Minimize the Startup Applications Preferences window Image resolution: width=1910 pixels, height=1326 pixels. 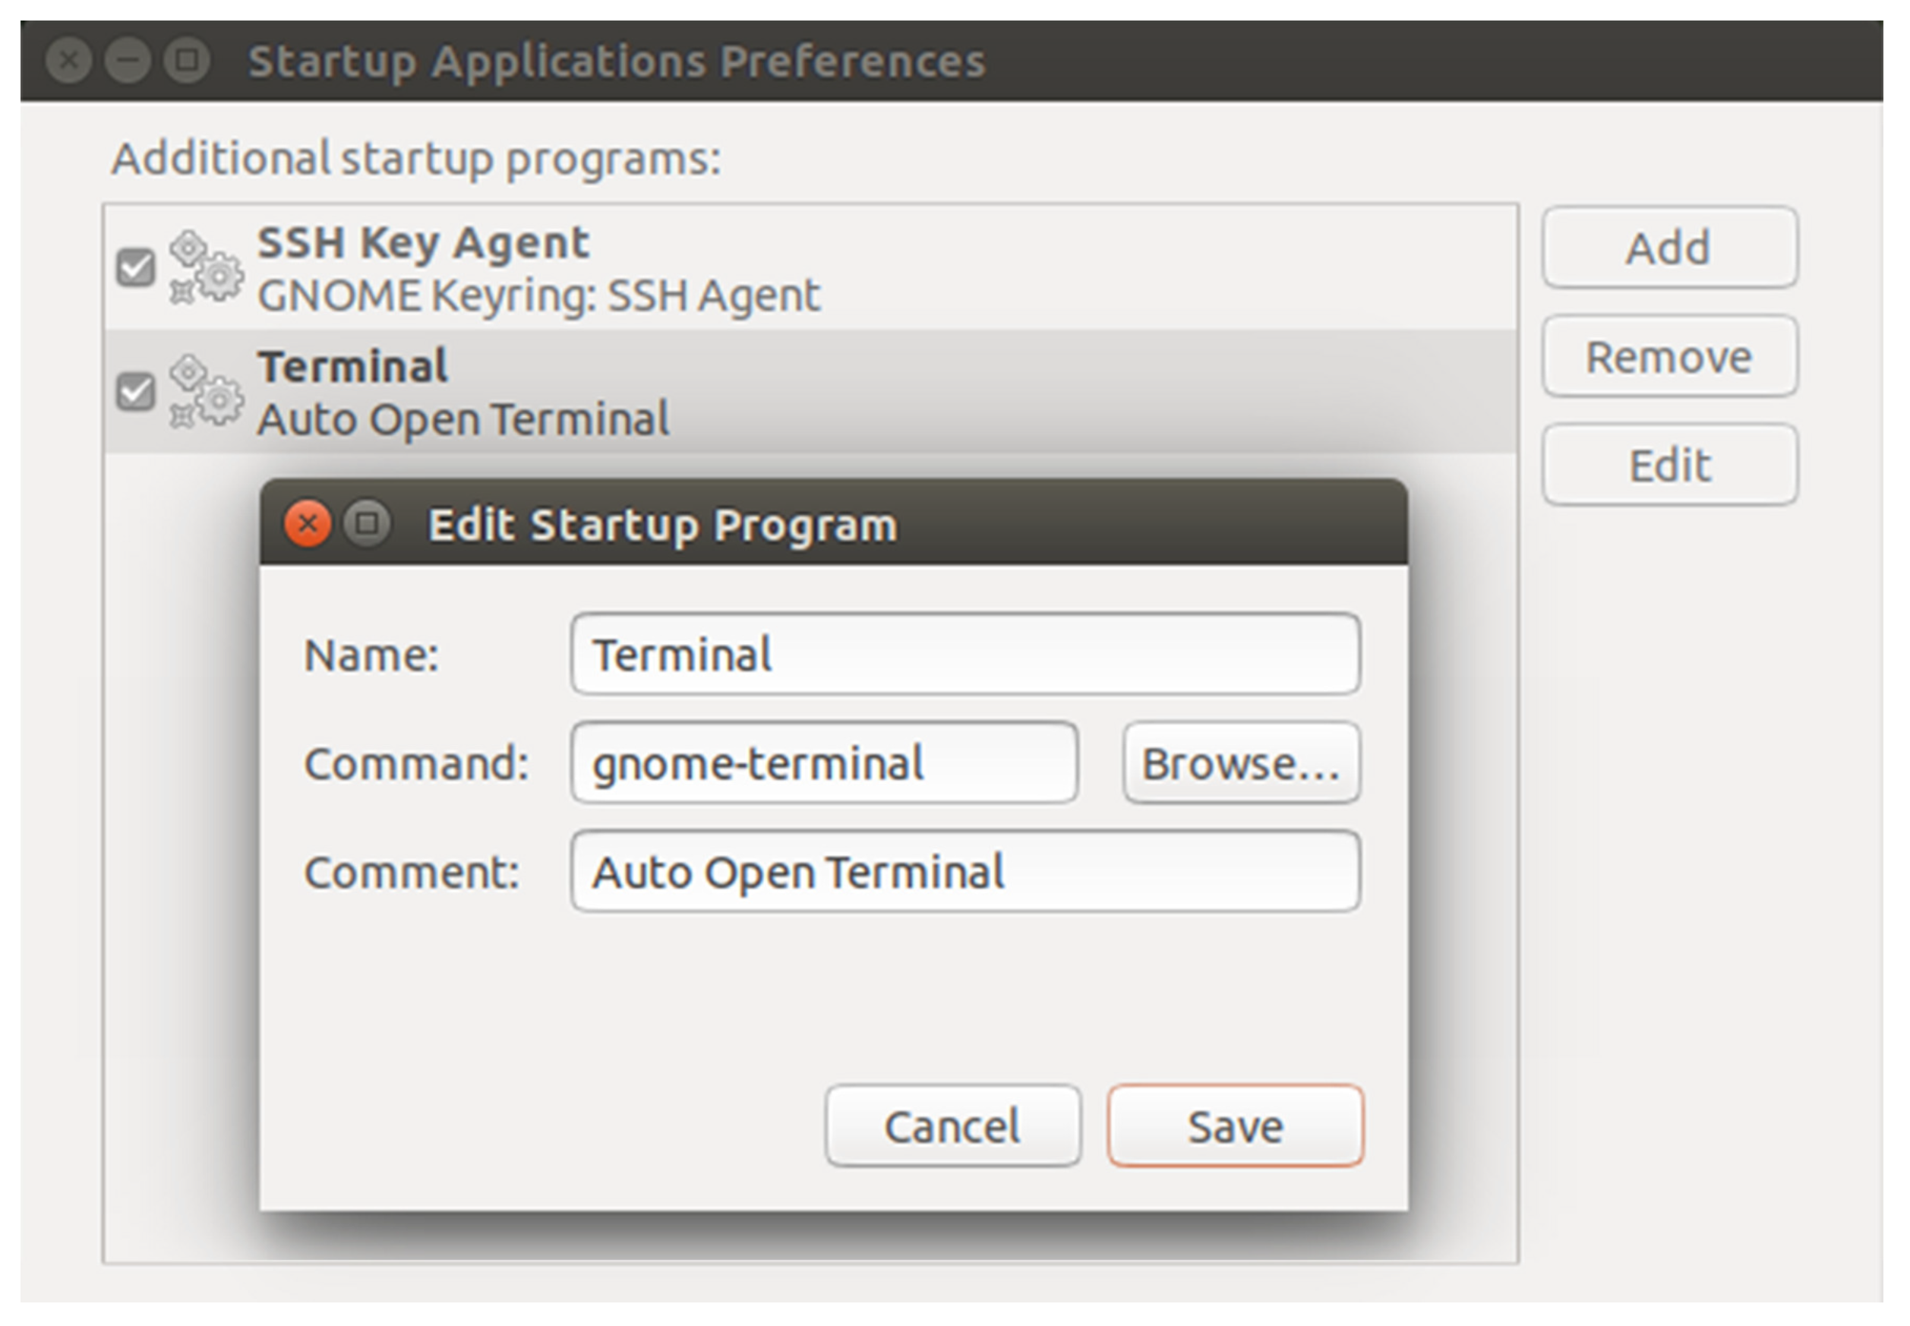[x=128, y=61]
